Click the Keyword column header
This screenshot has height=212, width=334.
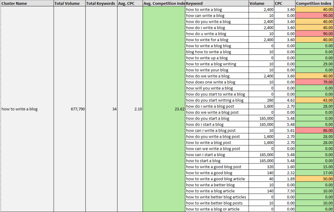pos(194,3)
